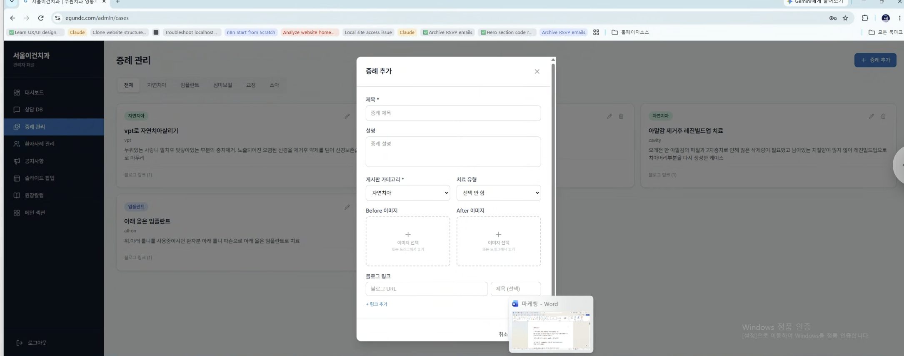The height and width of the screenshot is (356, 904).
Task: Click the 제목 (선택) link title field
Action: pos(516,289)
